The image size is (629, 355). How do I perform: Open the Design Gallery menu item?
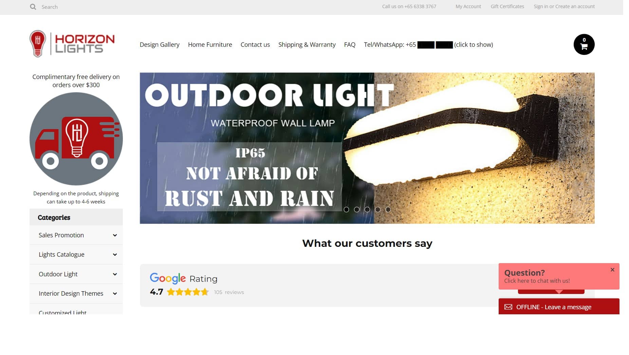[x=160, y=44]
